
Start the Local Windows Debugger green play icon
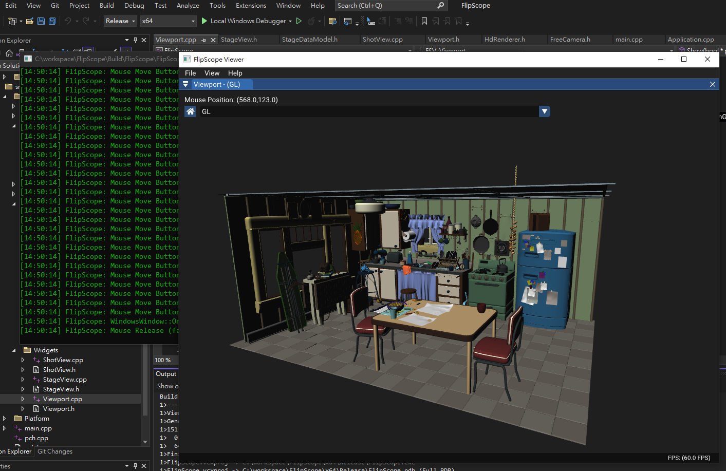[204, 21]
